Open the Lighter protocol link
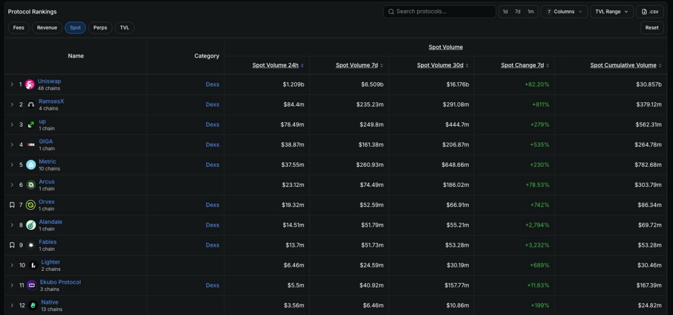The image size is (673, 315). 50,262
